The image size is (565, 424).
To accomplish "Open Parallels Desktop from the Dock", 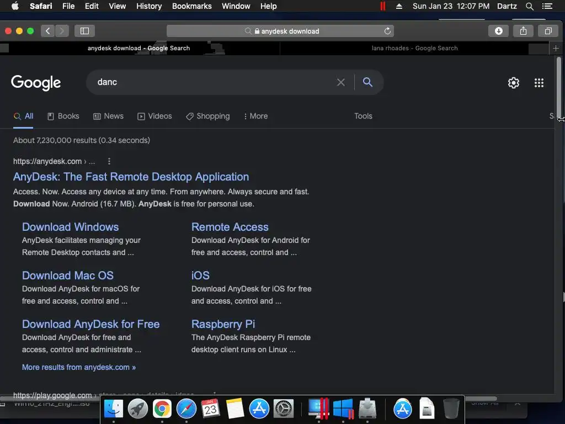I will tap(318, 409).
